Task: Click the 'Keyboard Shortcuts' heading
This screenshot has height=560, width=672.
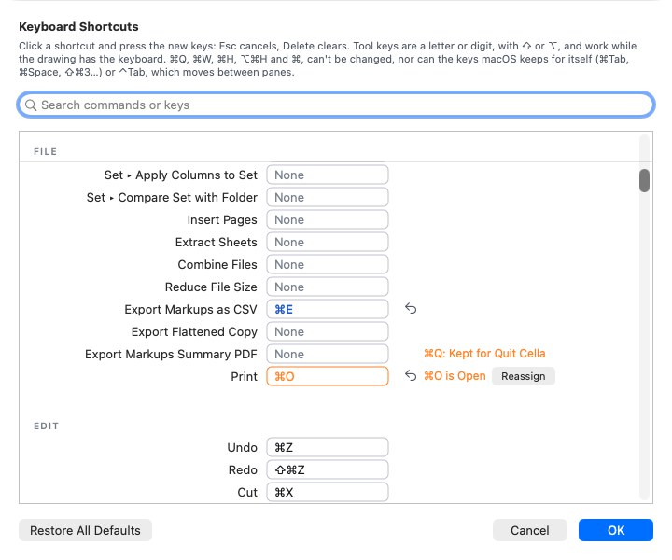Action: 78,26
